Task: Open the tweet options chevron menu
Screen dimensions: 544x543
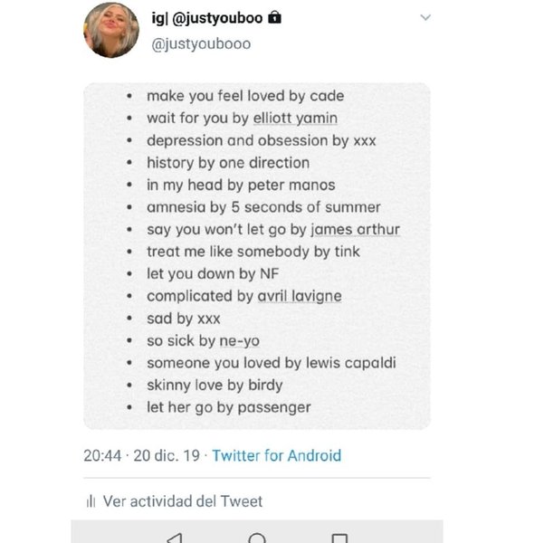Action: coord(426,17)
